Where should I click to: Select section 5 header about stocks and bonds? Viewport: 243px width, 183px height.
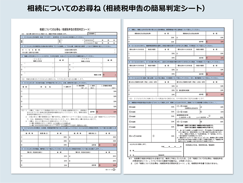(69, 129)
